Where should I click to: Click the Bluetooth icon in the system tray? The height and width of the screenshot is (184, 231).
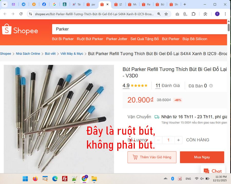click(172, 179)
